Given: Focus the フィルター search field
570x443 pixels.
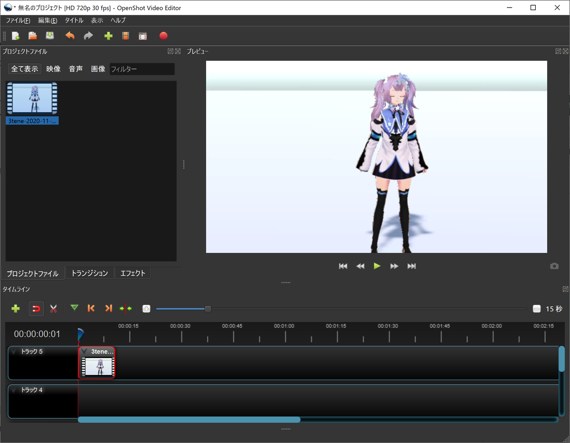Looking at the screenshot, I should click(142, 69).
